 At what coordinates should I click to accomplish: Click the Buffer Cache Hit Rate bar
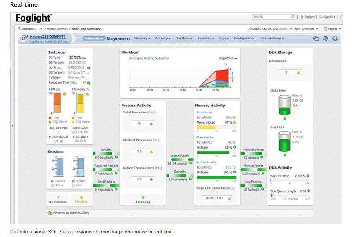pyautogui.click(x=216, y=177)
